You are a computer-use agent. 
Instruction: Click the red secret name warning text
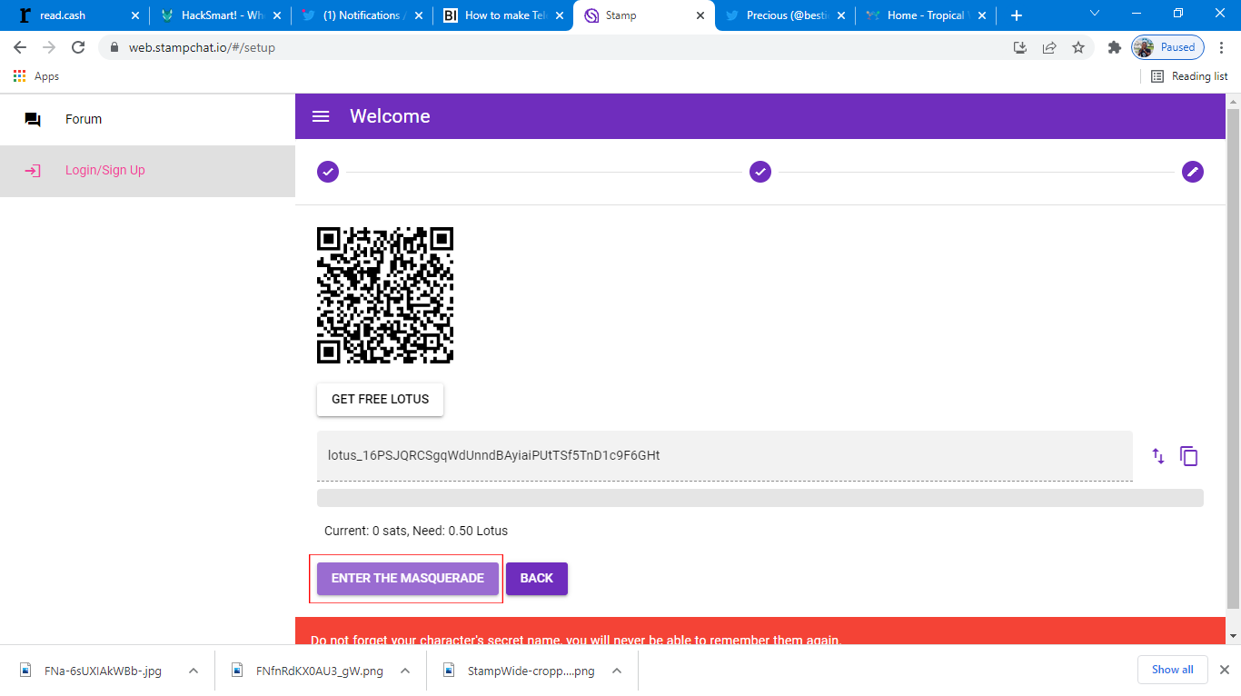(x=576, y=640)
